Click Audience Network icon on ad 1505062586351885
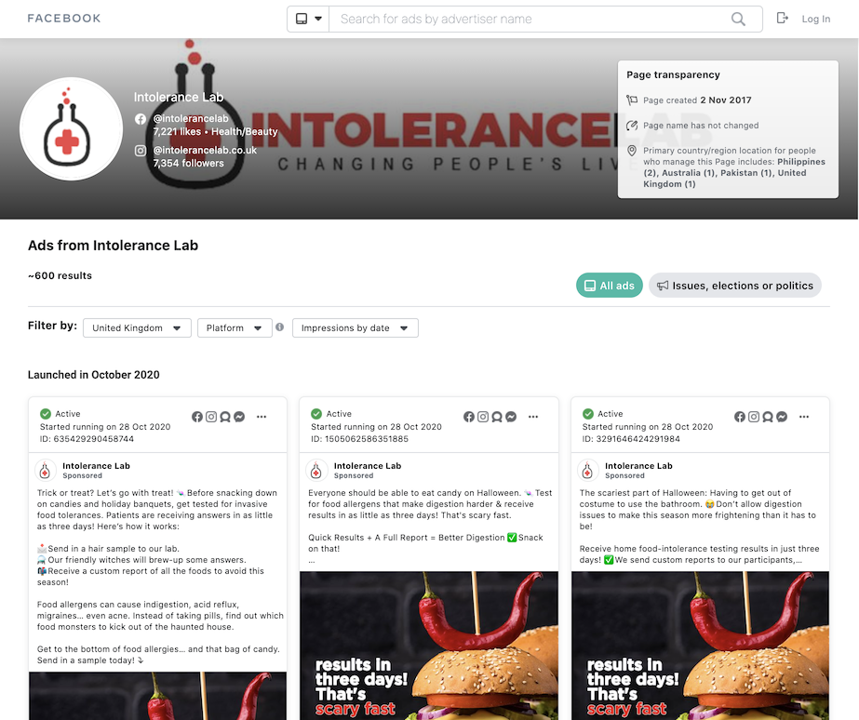The height and width of the screenshot is (720, 859). pos(497,417)
